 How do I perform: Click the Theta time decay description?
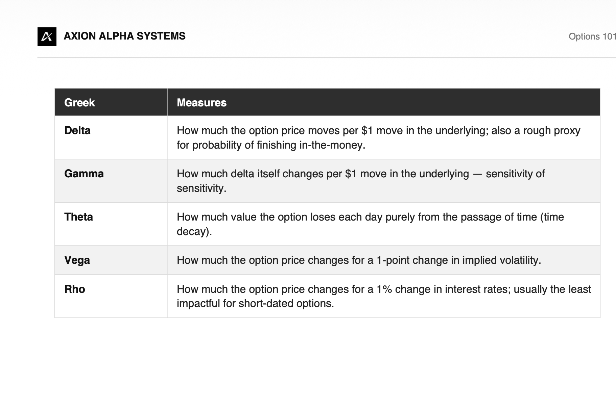pyautogui.click(x=370, y=224)
